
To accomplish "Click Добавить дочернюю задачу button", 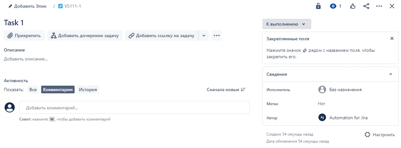I will point(85,35).
